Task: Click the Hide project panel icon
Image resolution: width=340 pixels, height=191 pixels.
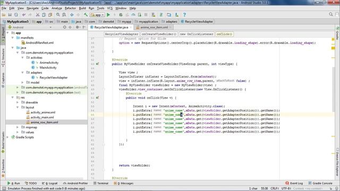Action: (84, 27)
